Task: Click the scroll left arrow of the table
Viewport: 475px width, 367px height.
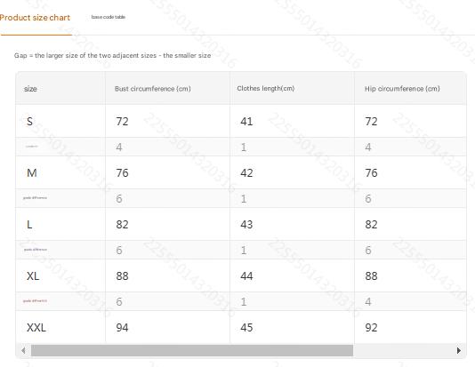Action: [x=23, y=350]
